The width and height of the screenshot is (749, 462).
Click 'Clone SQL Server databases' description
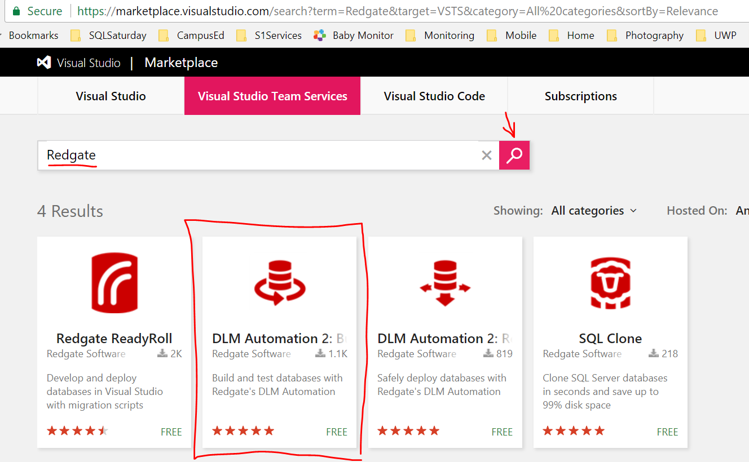[605, 392]
